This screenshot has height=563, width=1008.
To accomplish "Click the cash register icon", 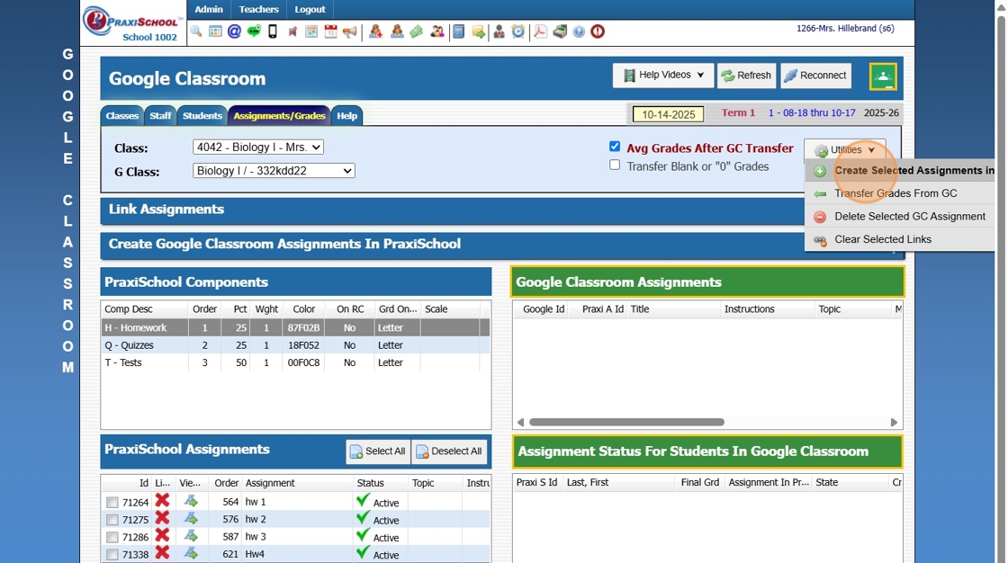I will [560, 31].
